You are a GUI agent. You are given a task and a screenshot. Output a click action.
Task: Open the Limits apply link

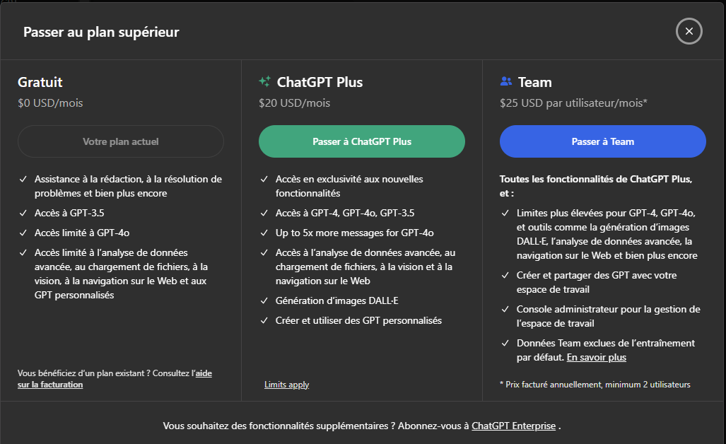click(286, 385)
